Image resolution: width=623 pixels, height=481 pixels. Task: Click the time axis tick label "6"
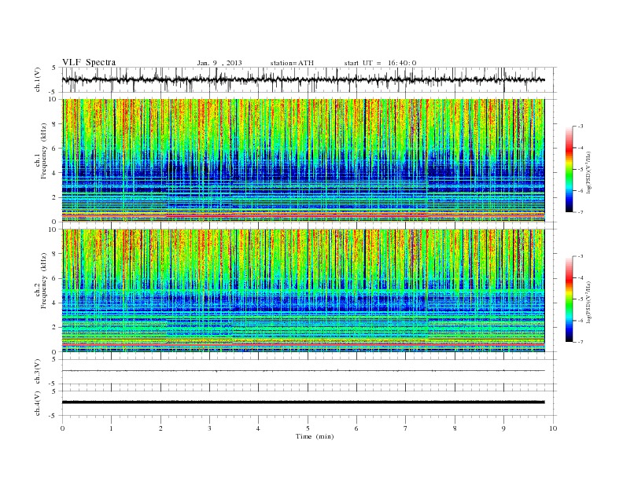356,428
